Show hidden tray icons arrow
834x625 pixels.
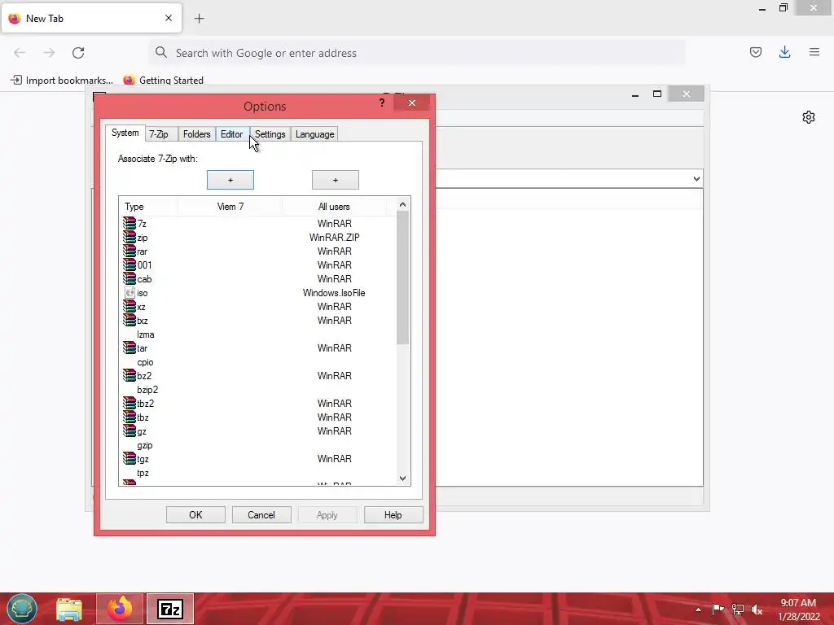point(698,610)
